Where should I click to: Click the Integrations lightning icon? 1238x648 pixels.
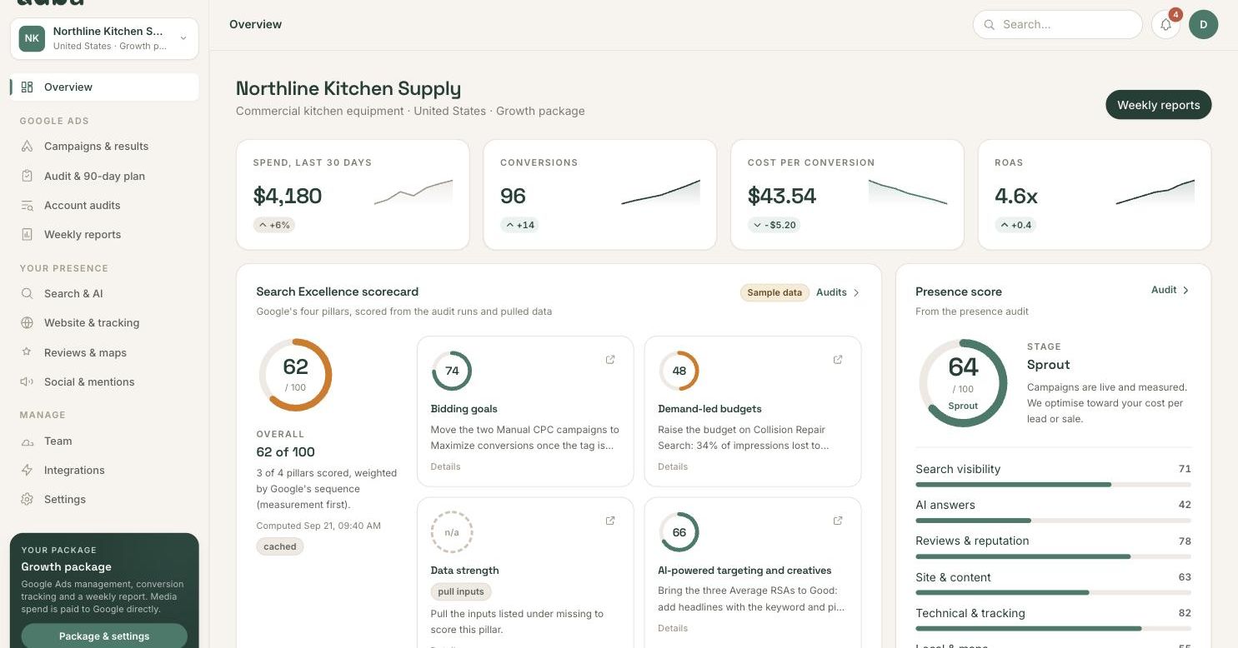[x=27, y=470]
